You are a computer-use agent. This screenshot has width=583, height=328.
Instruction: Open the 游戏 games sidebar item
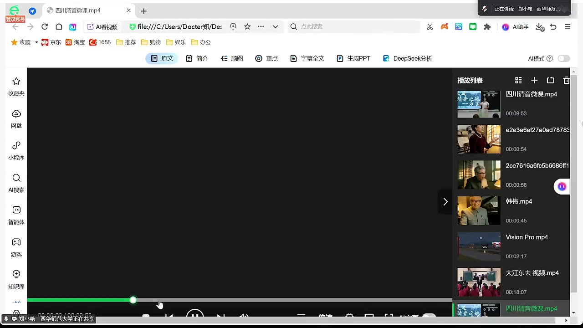click(x=16, y=247)
